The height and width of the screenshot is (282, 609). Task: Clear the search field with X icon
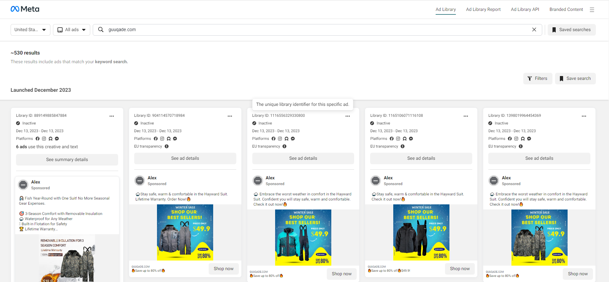tap(534, 30)
